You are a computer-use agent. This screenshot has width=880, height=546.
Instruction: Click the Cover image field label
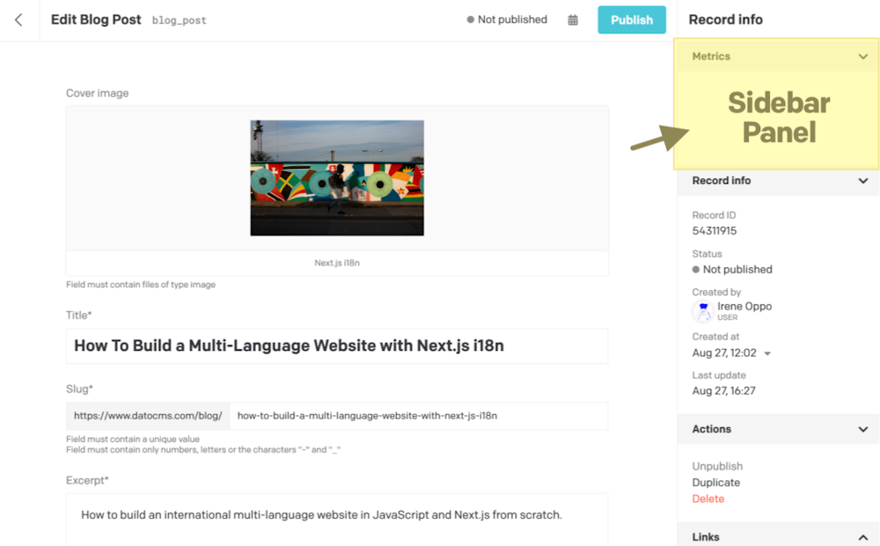point(97,93)
